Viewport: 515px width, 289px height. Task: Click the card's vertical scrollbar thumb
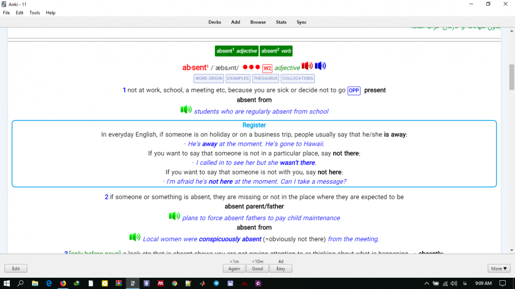point(512,77)
